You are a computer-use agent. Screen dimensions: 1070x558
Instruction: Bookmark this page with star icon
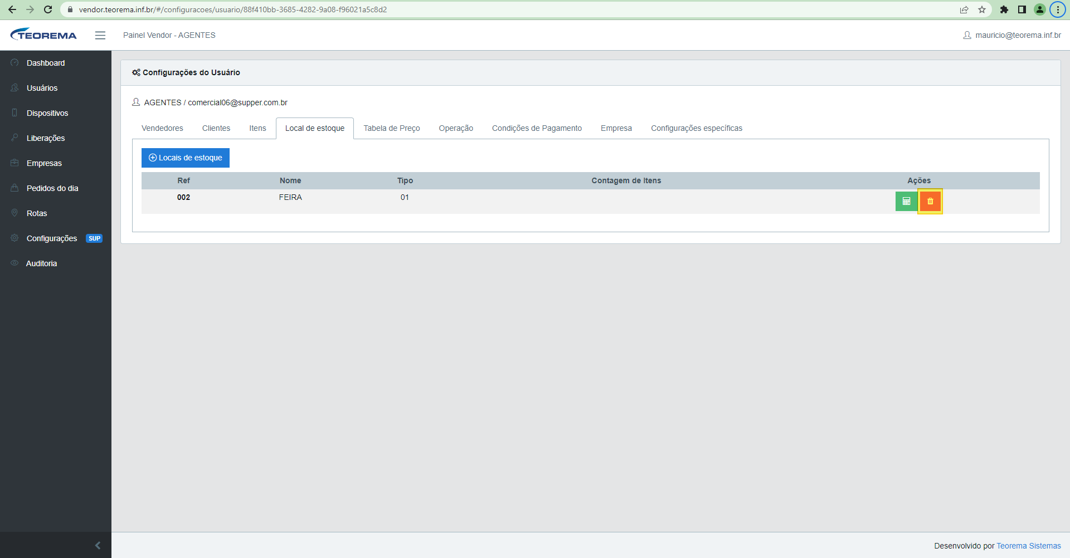point(982,9)
